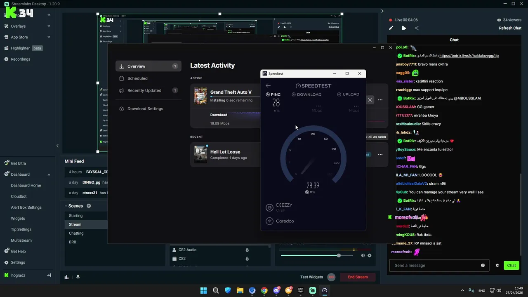The width and height of the screenshot is (528, 297).
Task: Click the notifications bell icon
Action: click(x=78, y=277)
